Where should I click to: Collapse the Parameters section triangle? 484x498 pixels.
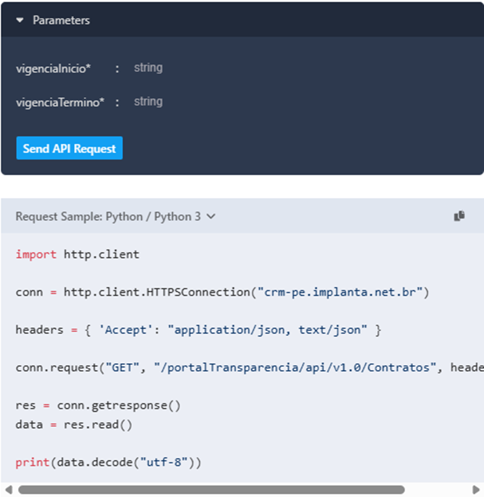pyautogui.click(x=20, y=20)
